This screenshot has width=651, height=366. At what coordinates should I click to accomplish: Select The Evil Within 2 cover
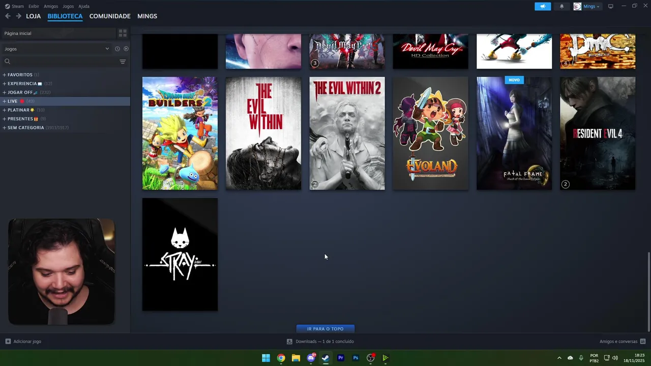(x=347, y=133)
